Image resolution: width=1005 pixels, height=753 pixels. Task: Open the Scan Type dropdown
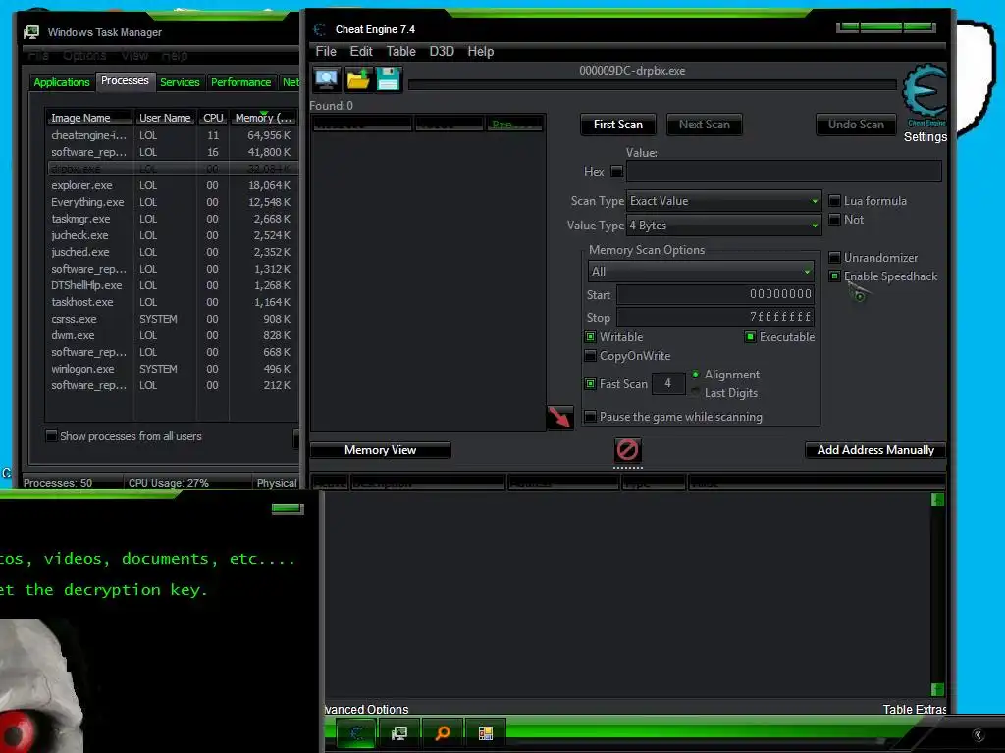(x=723, y=201)
